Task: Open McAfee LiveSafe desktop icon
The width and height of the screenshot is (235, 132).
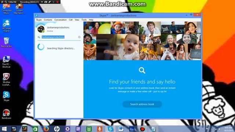Action: (6, 80)
